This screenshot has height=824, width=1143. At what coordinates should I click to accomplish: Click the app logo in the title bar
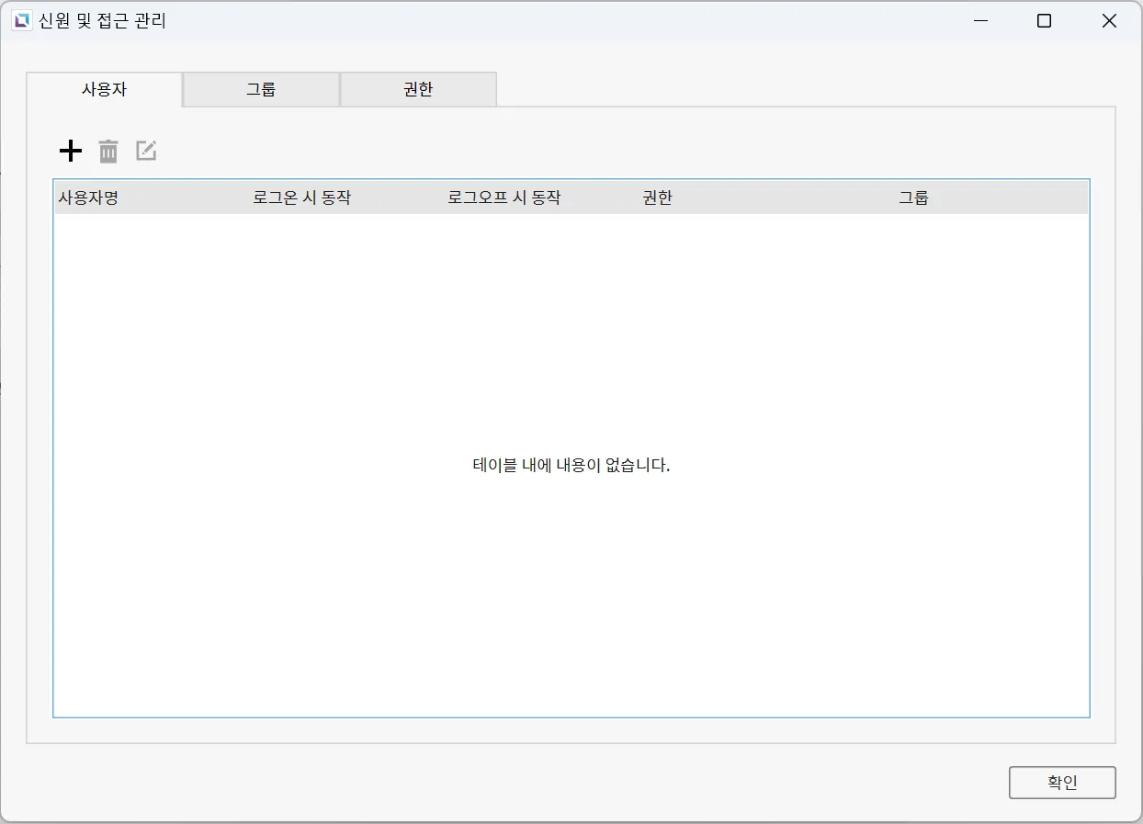21,21
